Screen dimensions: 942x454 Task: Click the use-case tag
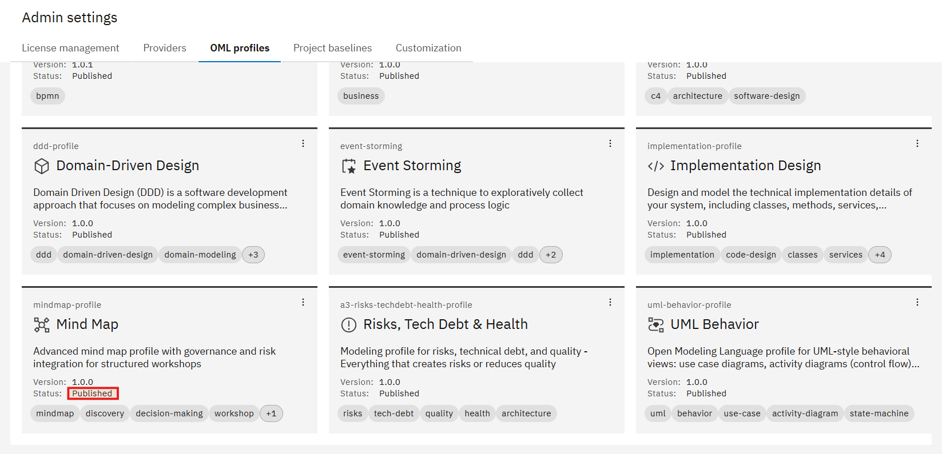tap(742, 413)
